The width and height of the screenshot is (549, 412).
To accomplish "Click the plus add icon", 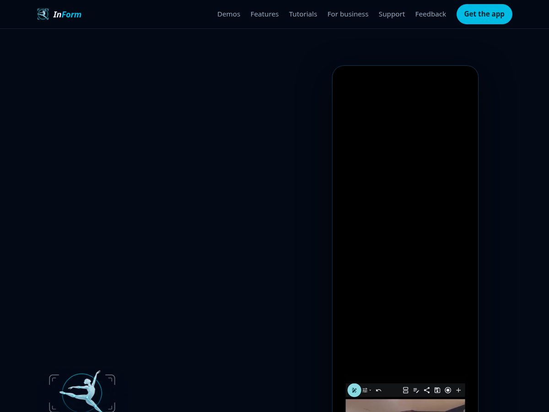I will 458,390.
